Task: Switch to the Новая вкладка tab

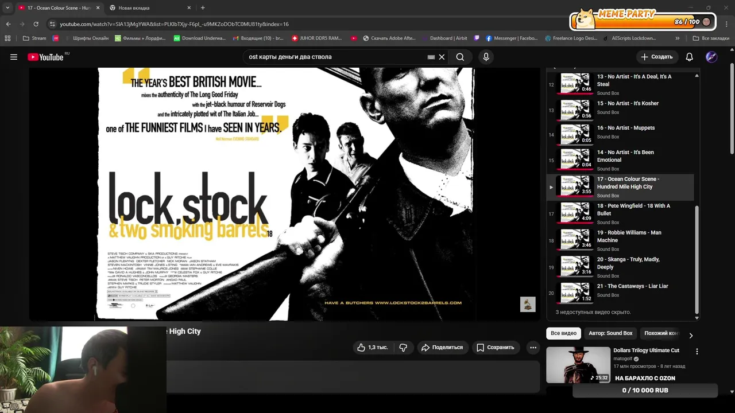Action: point(150,8)
